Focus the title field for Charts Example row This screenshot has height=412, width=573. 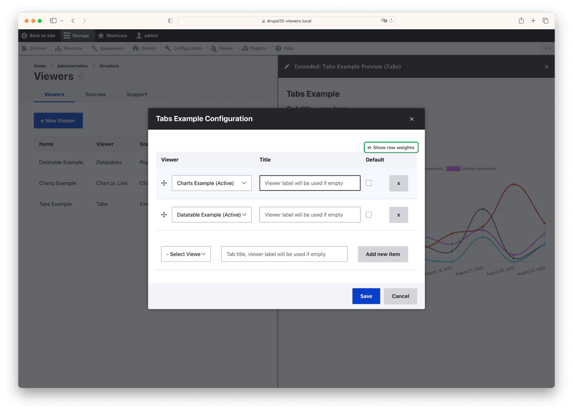click(310, 183)
